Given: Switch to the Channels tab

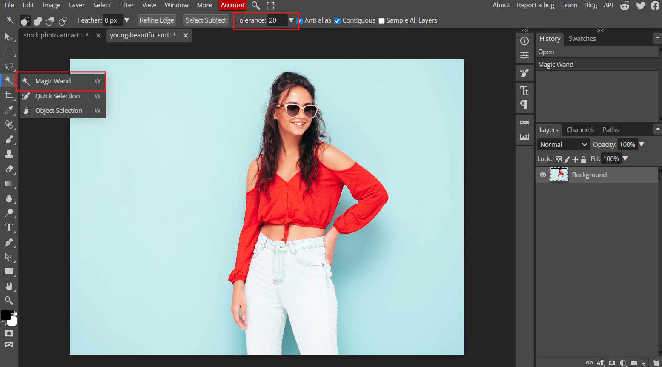Looking at the screenshot, I should pyautogui.click(x=580, y=129).
